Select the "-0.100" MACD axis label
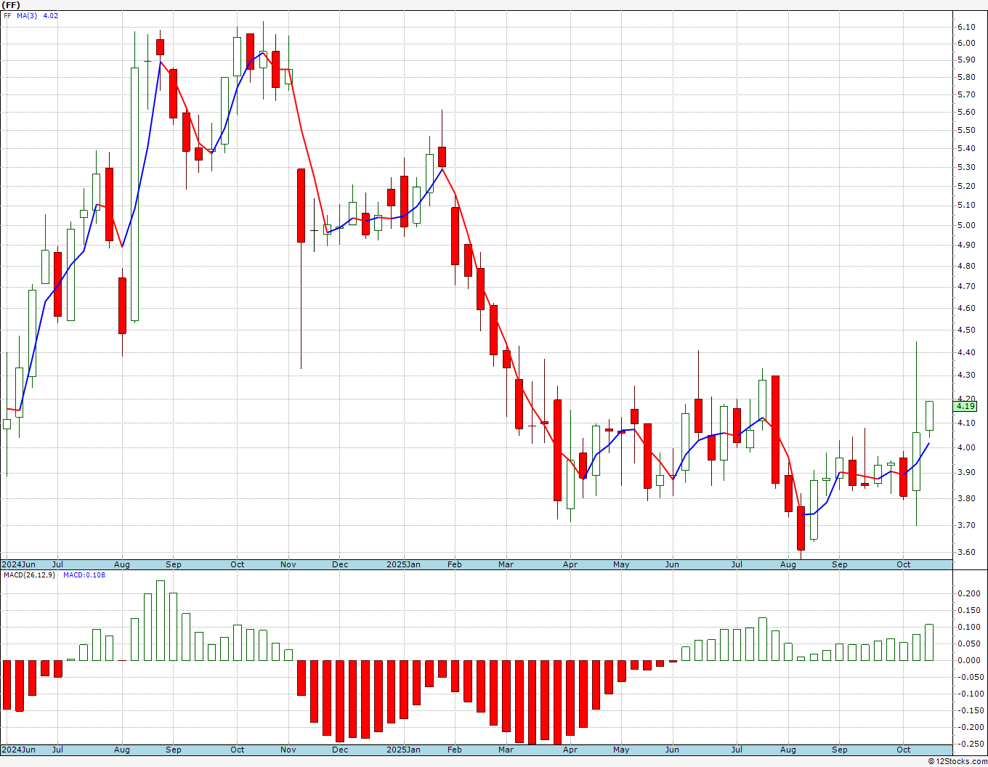This screenshot has height=767, width=988. tap(969, 694)
